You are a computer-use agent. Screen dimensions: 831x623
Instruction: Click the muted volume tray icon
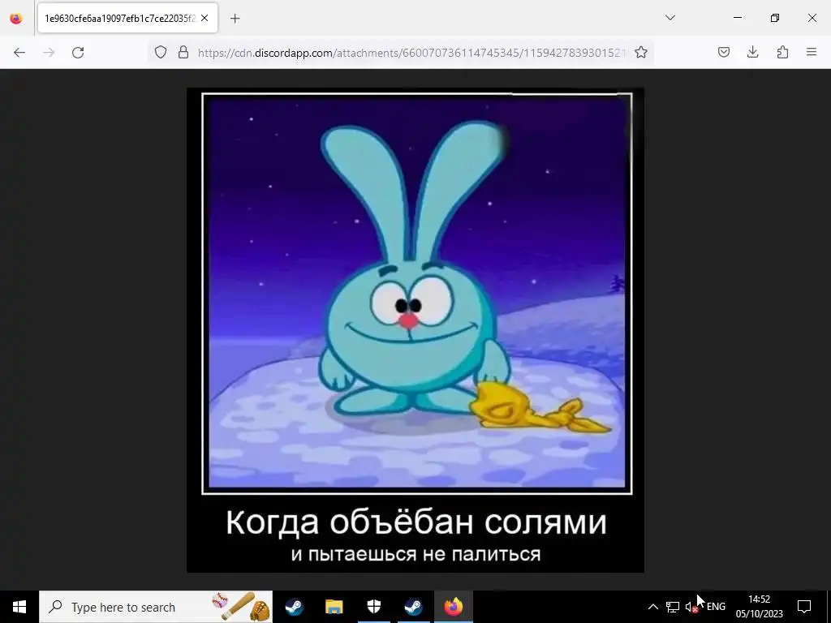[691, 607]
